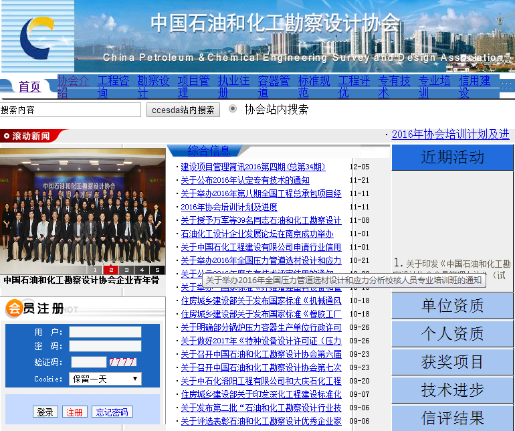Open link 建设项目管理简讯2016第四期(总第34期)
Image resolution: width=515 pixels, height=431 pixels.
click(253, 167)
